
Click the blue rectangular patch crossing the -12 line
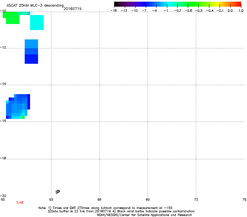click(x=31, y=51)
